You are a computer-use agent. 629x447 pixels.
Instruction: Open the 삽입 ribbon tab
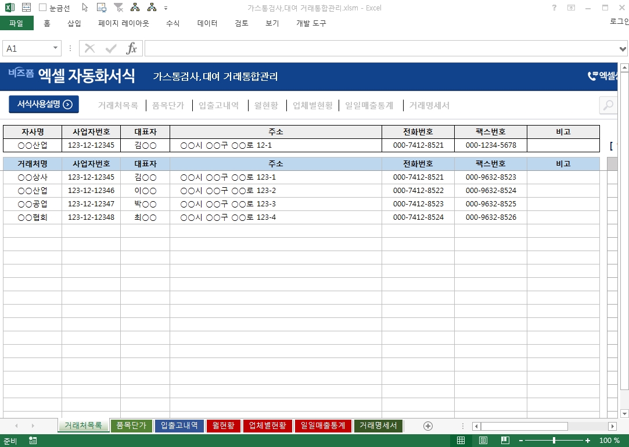click(74, 23)
